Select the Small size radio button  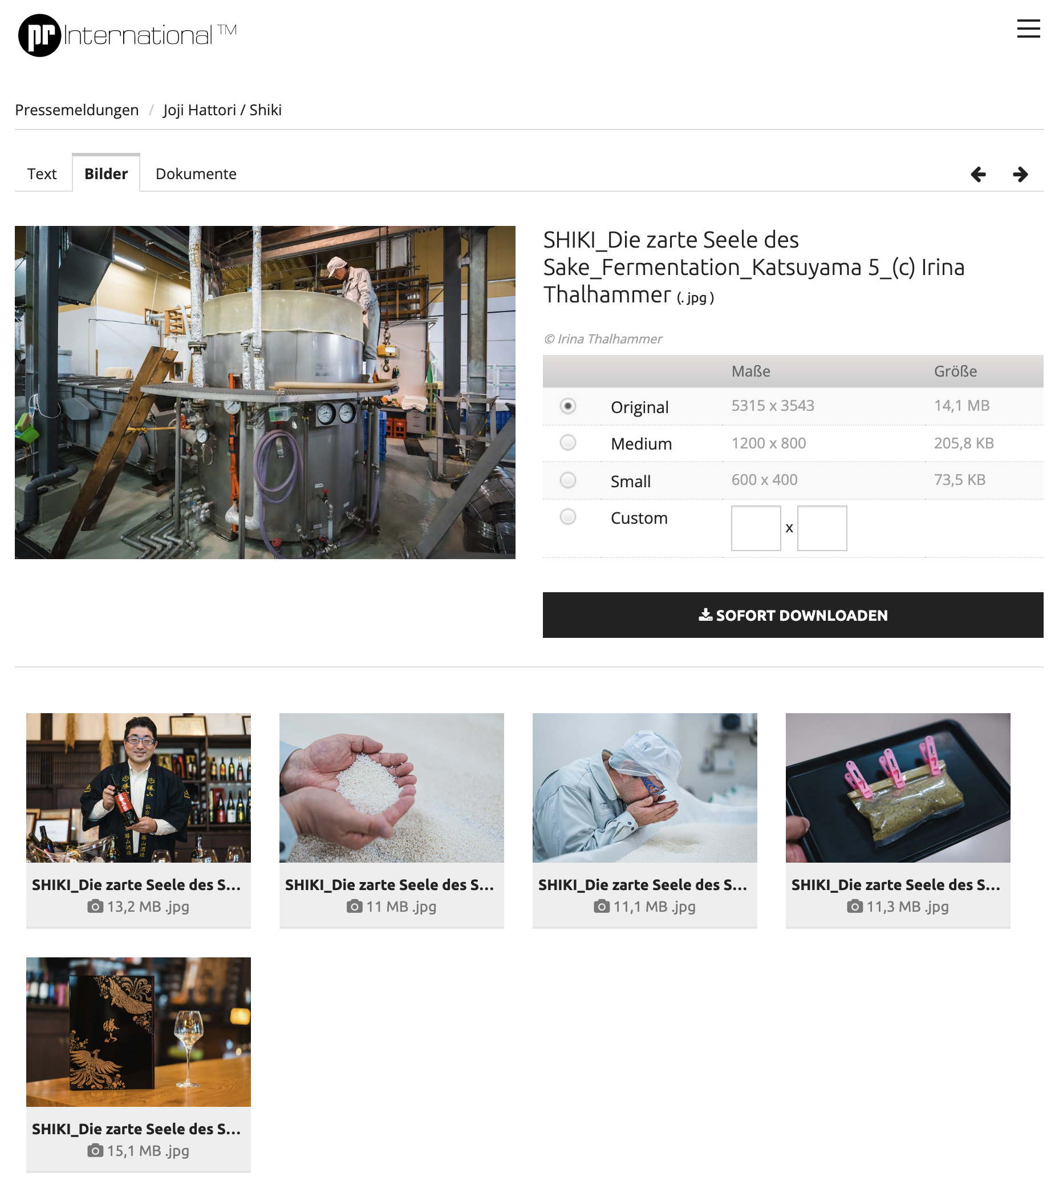pos(567,480)
